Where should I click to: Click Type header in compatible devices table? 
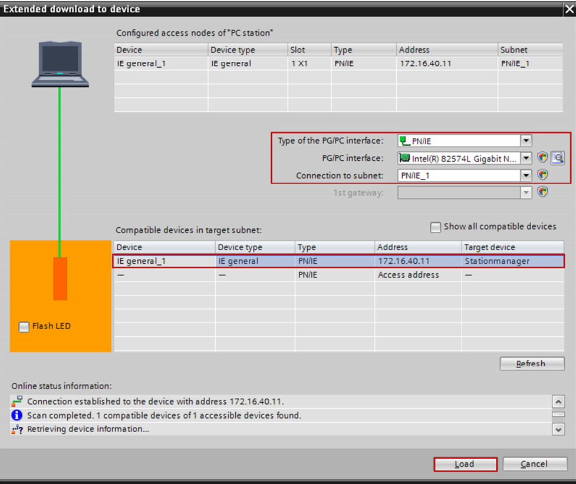[335, 247]
